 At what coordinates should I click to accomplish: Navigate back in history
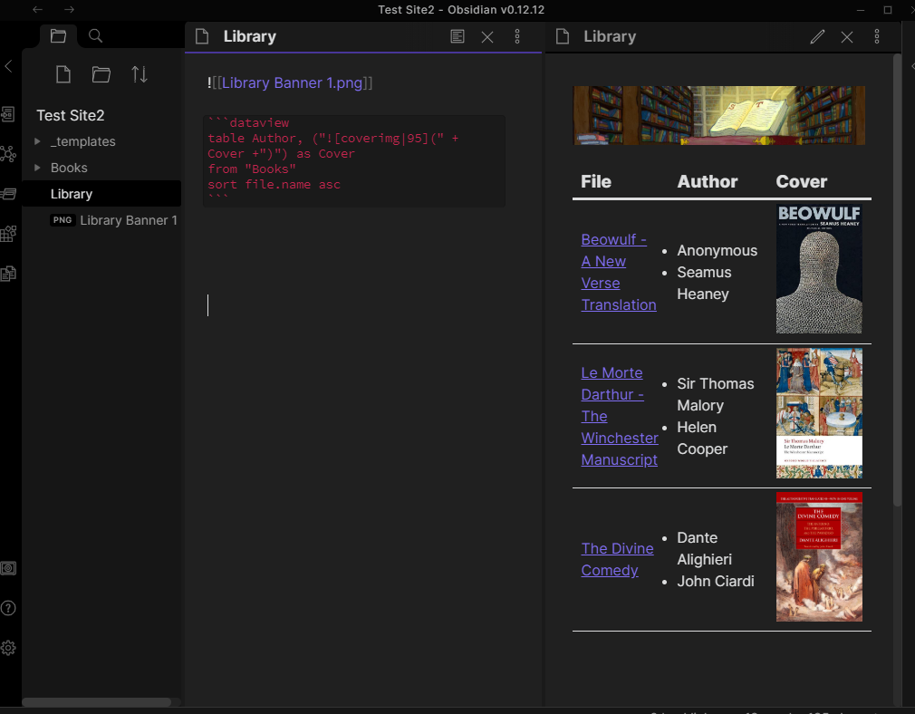[x=38, y=9]
